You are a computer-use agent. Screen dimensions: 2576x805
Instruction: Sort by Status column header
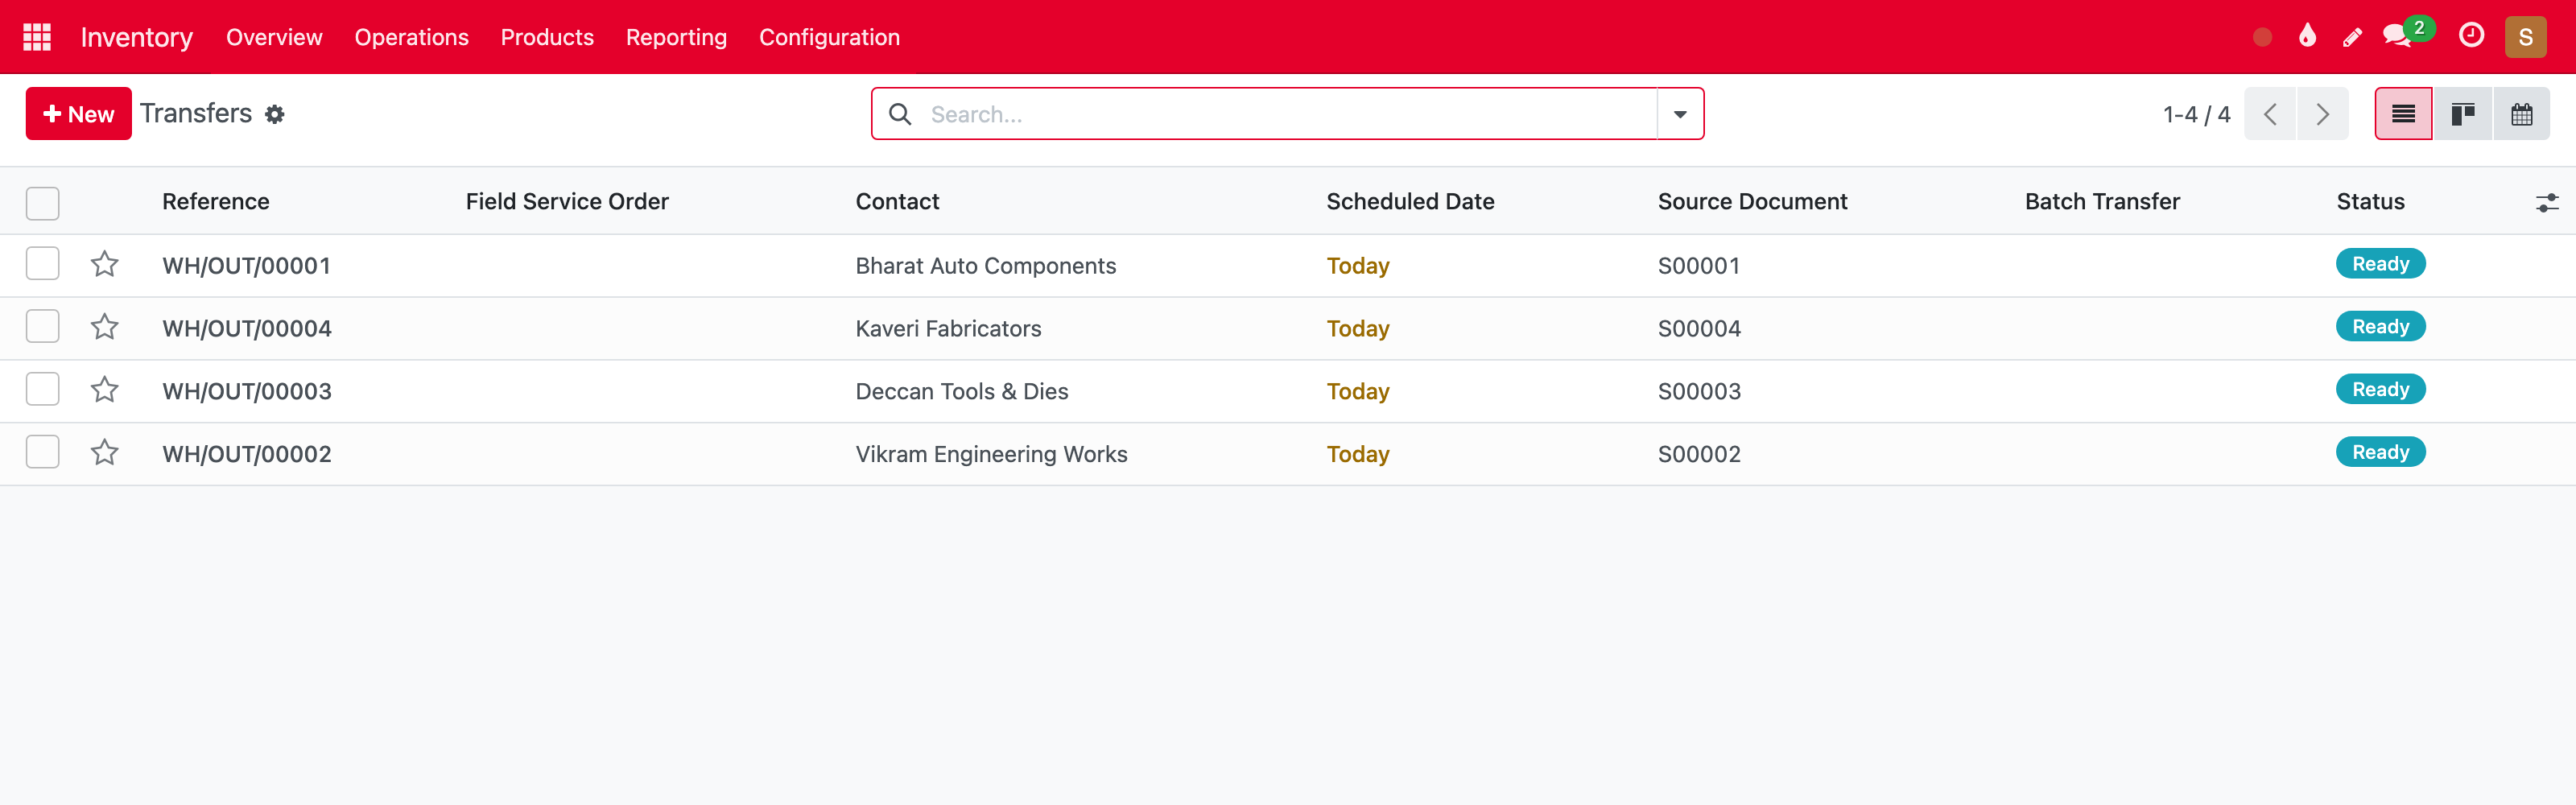pyautogui.click(x=2370, y=201)
